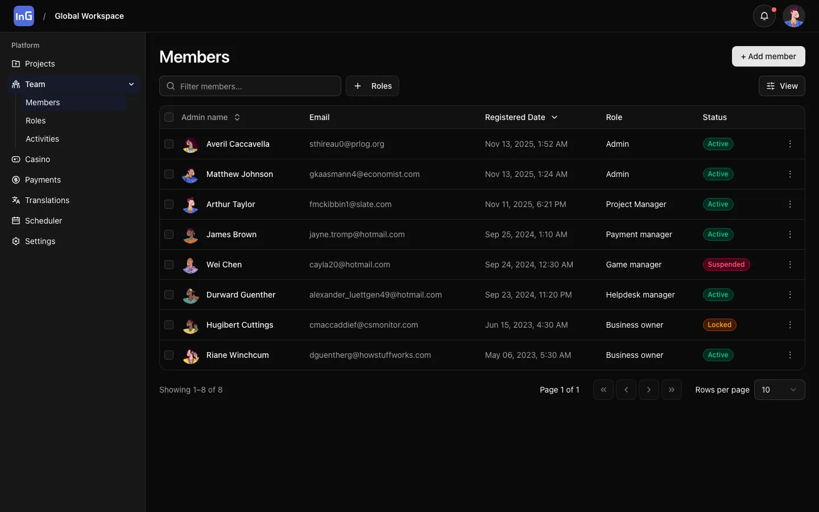Open Activities in the sidebar
Viewport: 819px width, 512px height.
[x=42, y=139]
